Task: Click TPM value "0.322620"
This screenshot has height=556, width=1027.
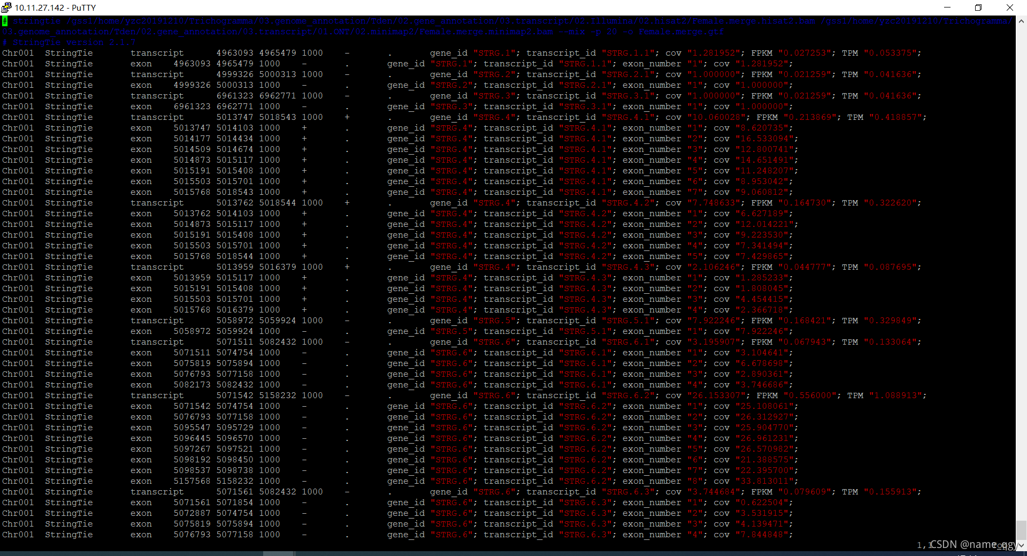Action: click(x=890, y=203)
